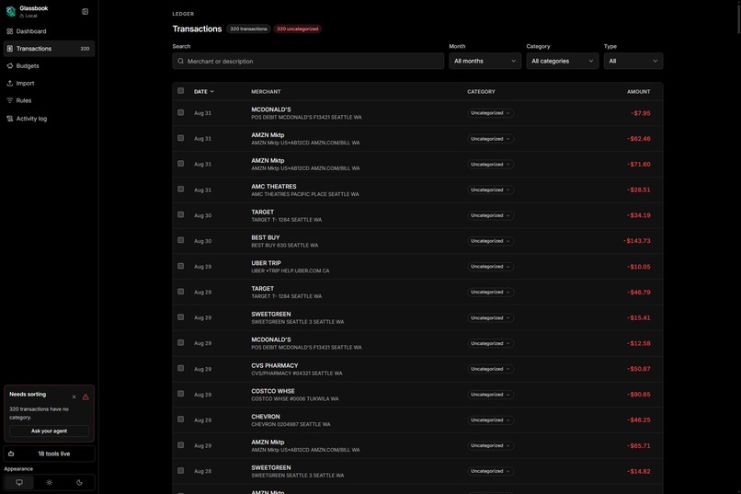The image size is (741, 494).
Task: Click the Activity log icon
Action: click(x=9, y=119)
